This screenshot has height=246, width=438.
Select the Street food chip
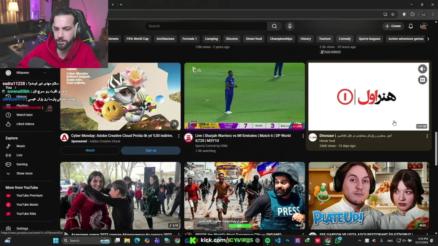(x=254, y=39)
